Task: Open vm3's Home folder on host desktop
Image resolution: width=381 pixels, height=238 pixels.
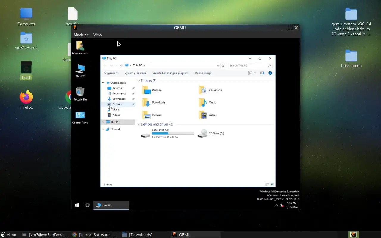Action: [x=26, y=41]
